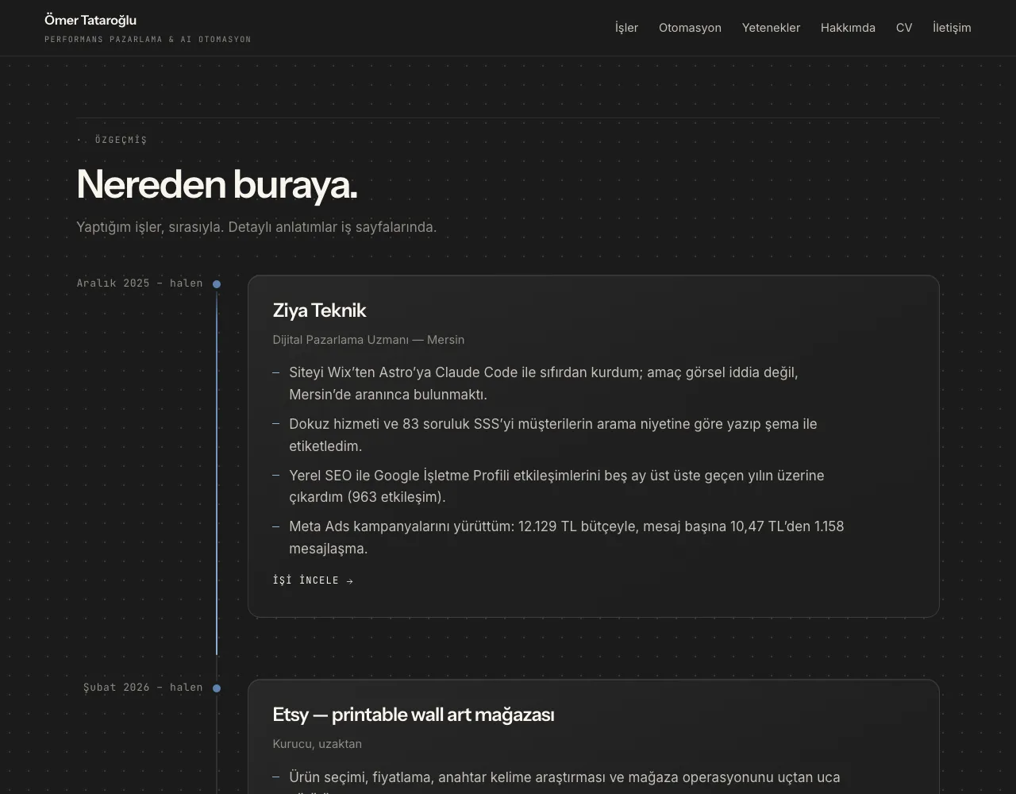Screen dimensions: 1016x794
Task: Click the ÖZGEÇMİŞ section label
Action: coord(121,140)
